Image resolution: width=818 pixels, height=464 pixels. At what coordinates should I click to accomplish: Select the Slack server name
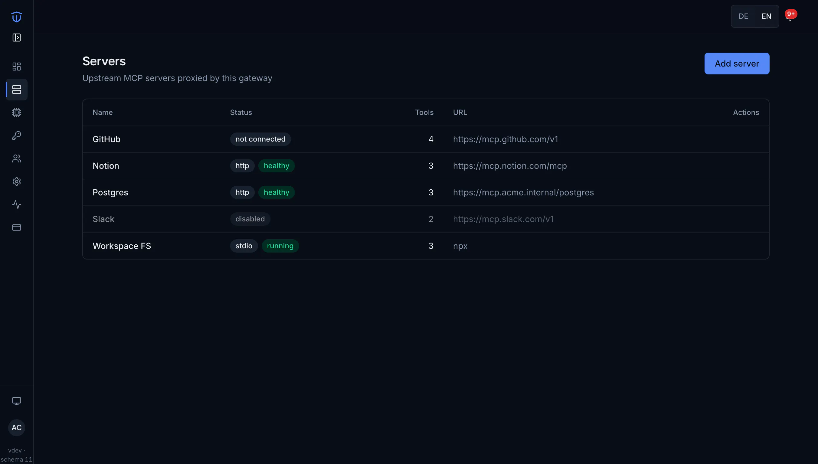(103, 219)
